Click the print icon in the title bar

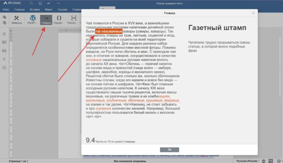[40, 3]
